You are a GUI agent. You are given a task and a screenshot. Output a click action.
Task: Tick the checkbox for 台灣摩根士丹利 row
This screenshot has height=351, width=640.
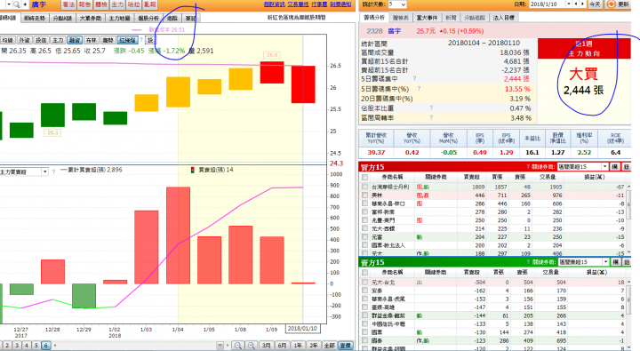point(365,187)
